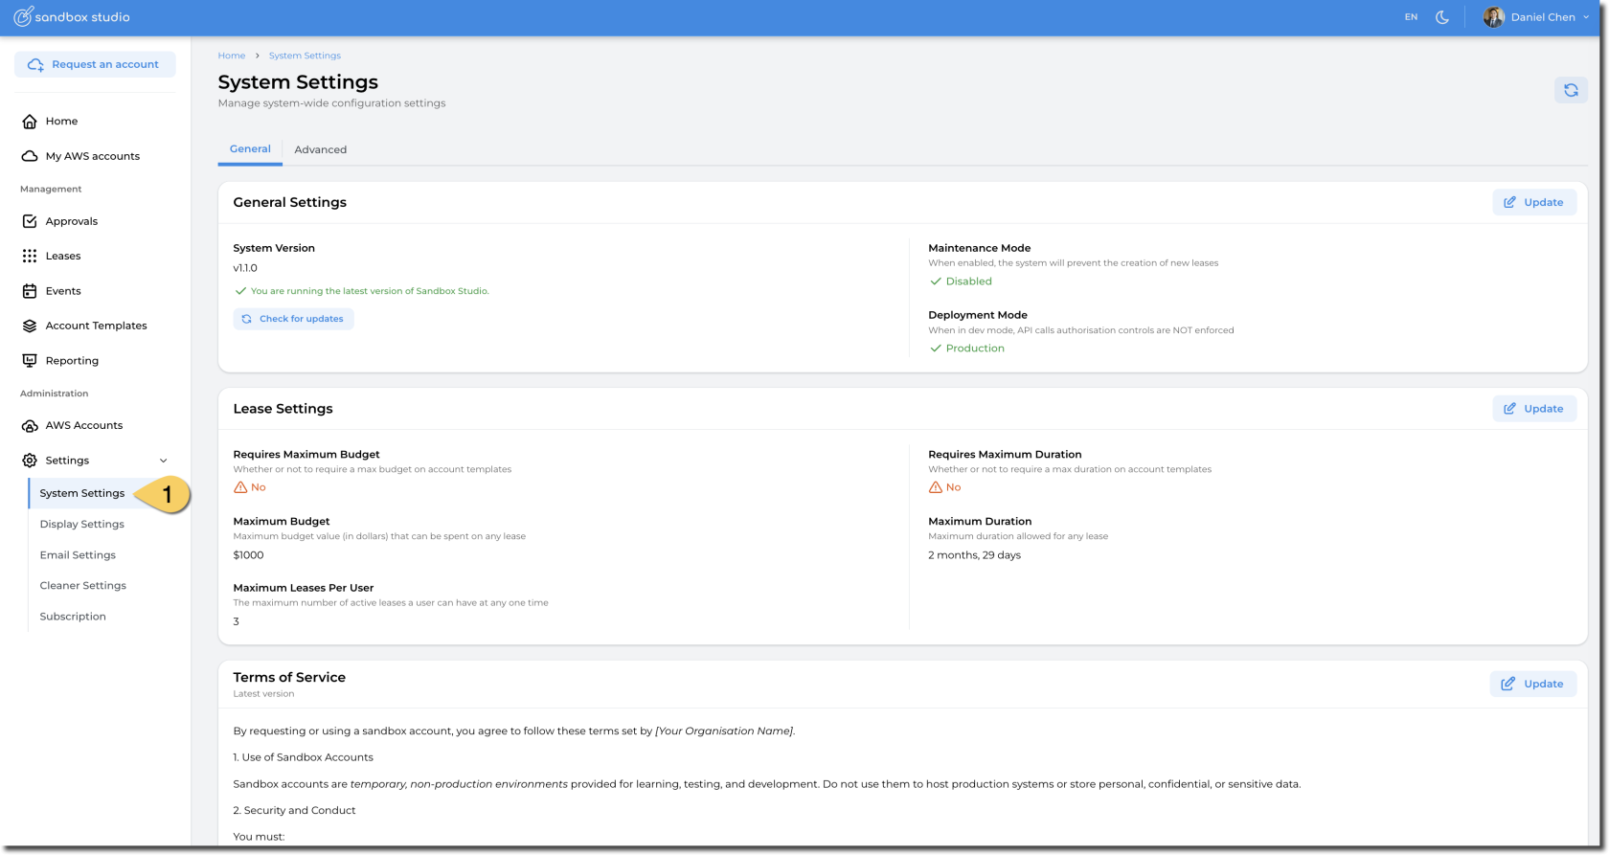Collapse the Settings menu chevron

point(163,461)
